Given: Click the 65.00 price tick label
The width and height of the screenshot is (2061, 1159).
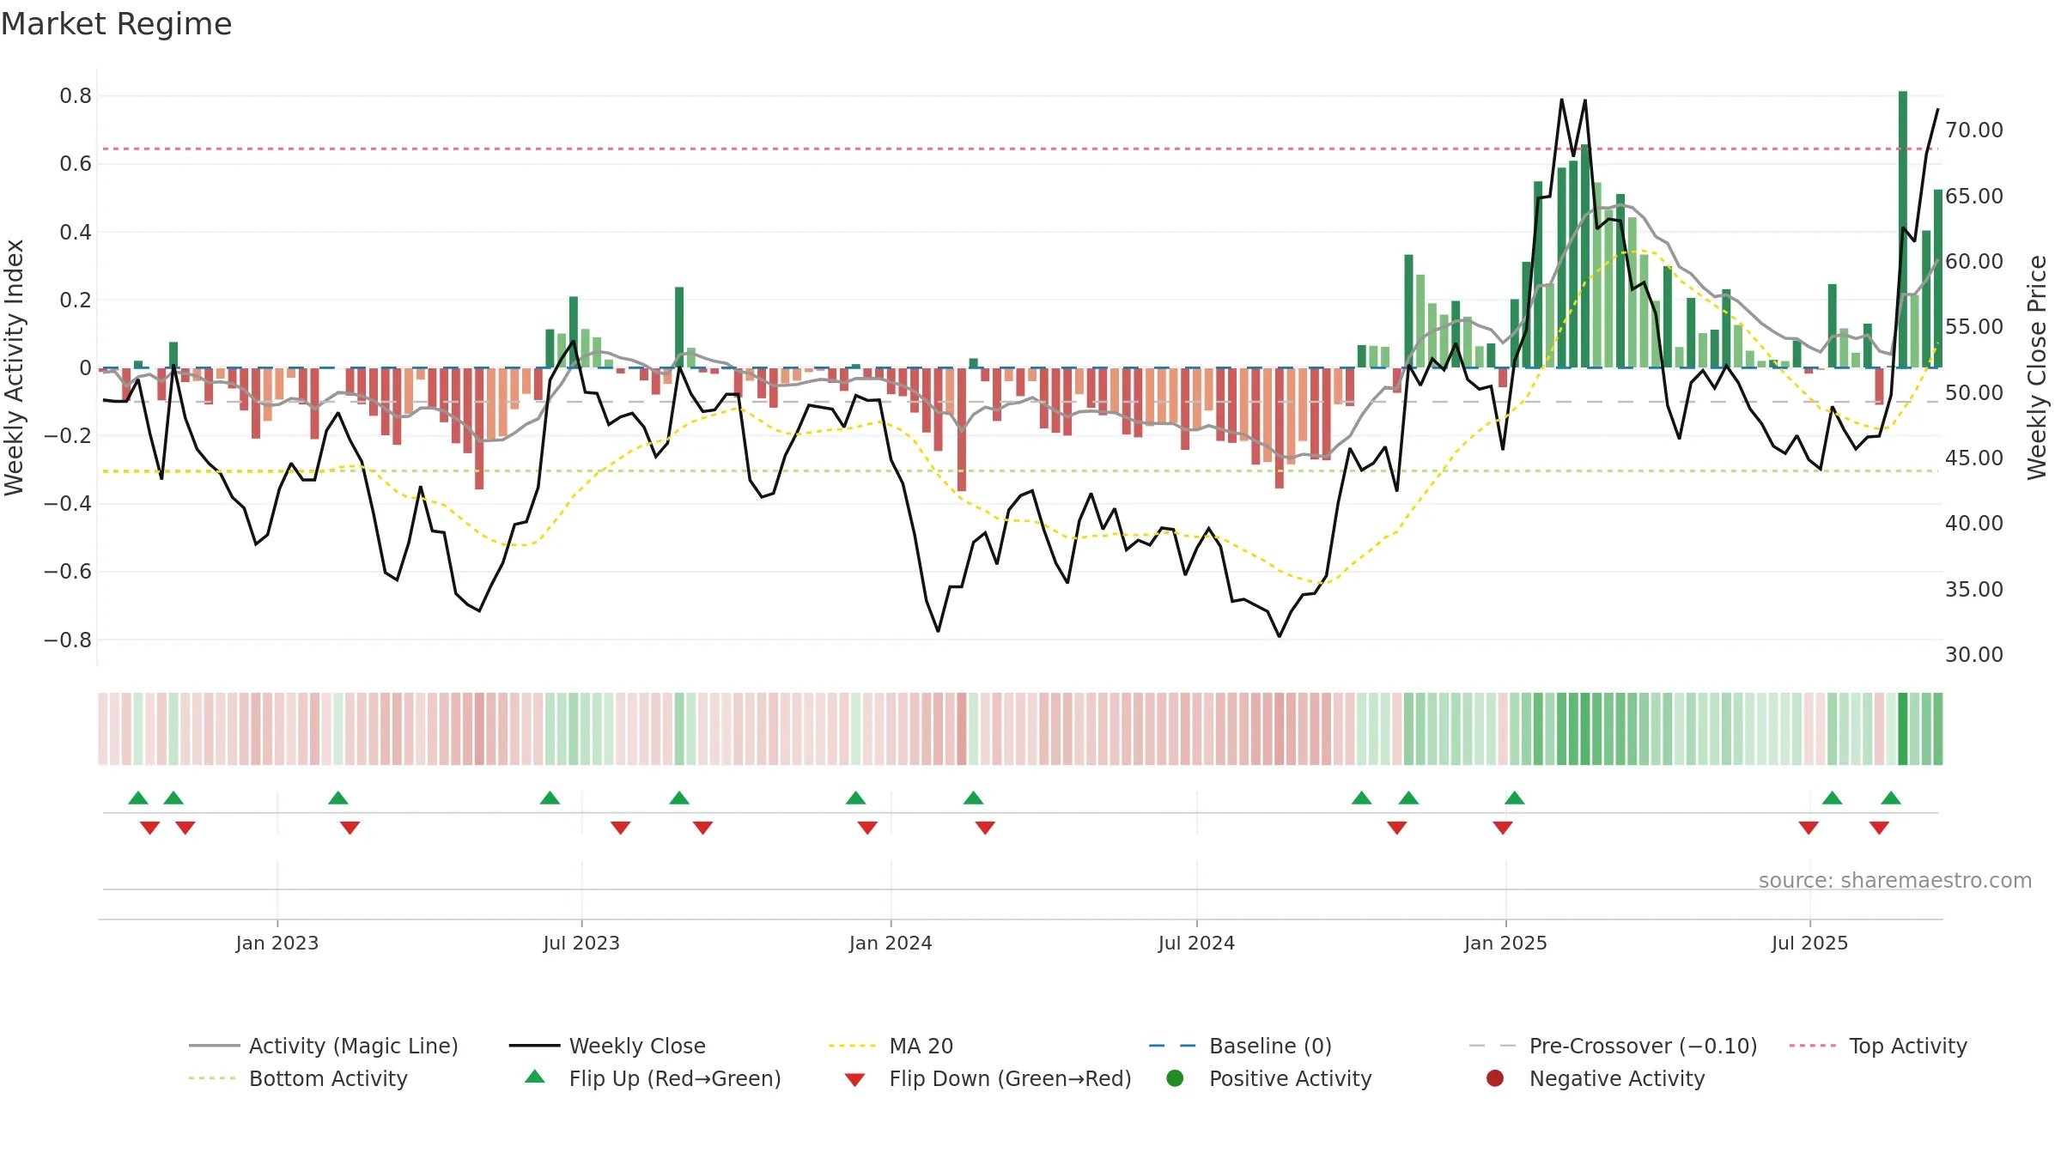Looking at the screenshot, I should point(1974,196).
